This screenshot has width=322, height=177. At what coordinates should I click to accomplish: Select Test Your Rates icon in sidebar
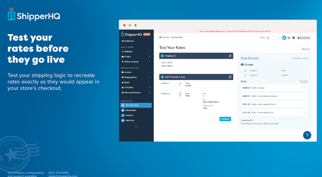[x=123, y=105]
